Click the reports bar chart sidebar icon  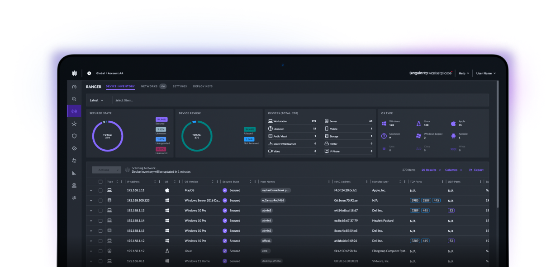[74, 173]
